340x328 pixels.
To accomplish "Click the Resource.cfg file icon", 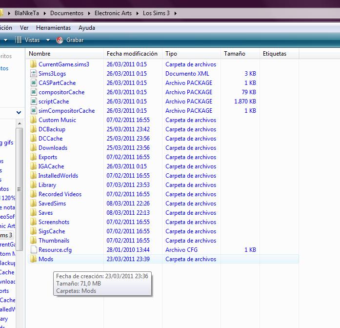I will point(33,250).
